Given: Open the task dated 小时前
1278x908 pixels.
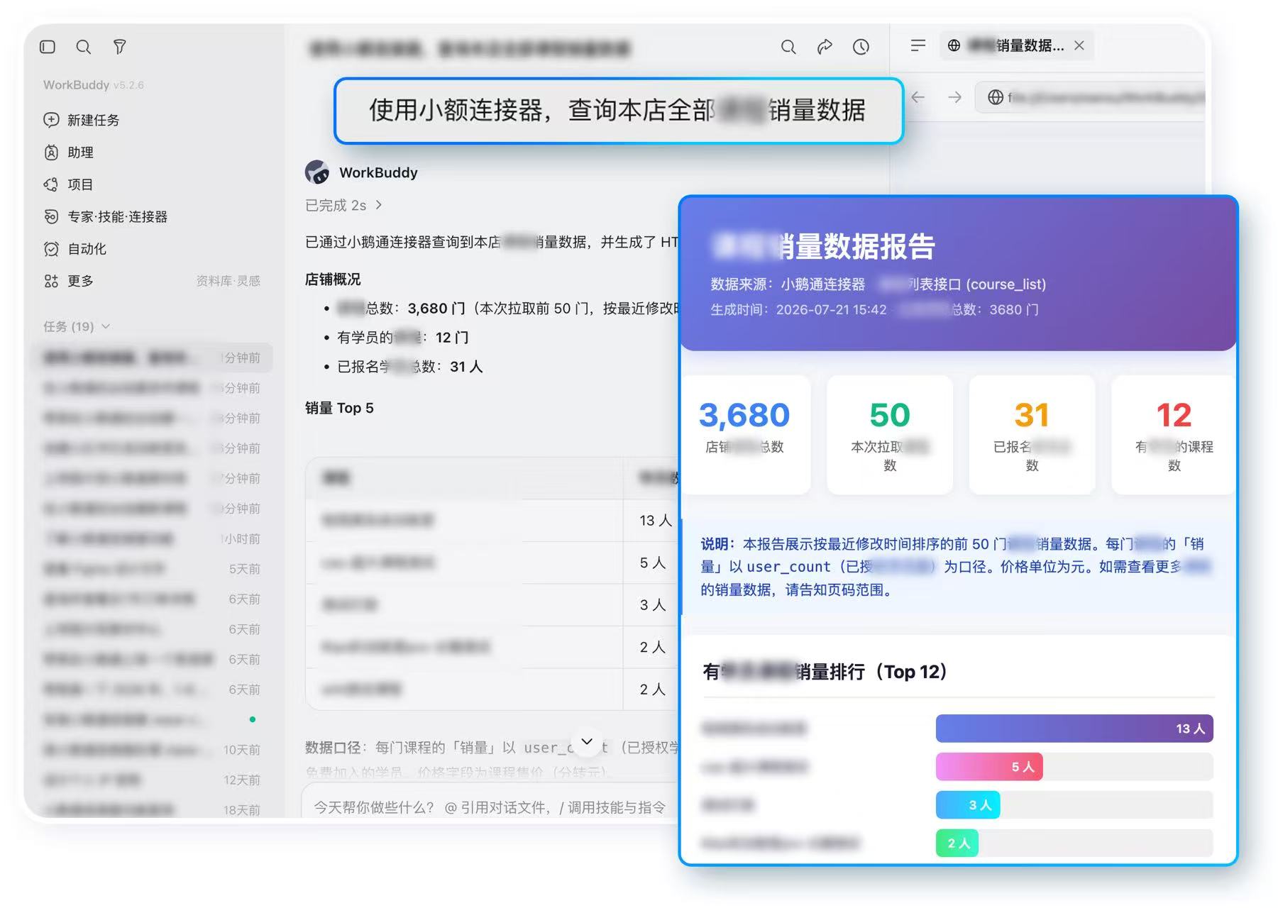Looking at the screenshot, I should coord(153,538).
